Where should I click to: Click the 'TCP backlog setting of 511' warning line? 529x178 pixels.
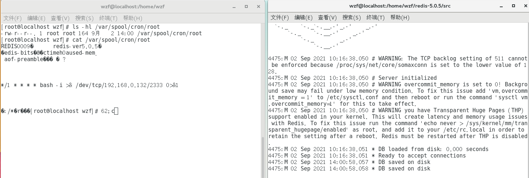(398, 65)
